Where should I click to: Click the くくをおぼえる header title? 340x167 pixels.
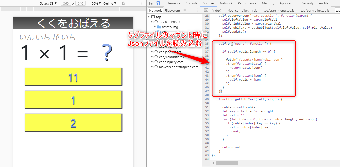73,23
